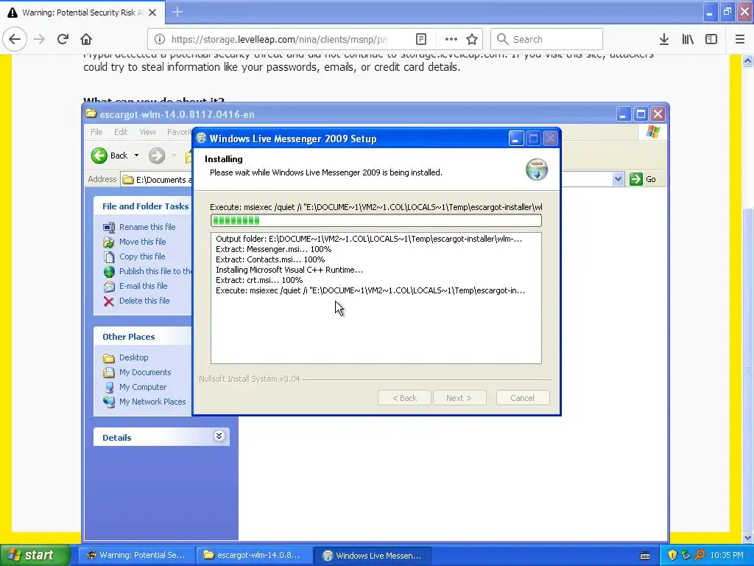The width and height of the screenshot is (754, 566).
Task: Open the browser library icon
Action: [688, 39]
